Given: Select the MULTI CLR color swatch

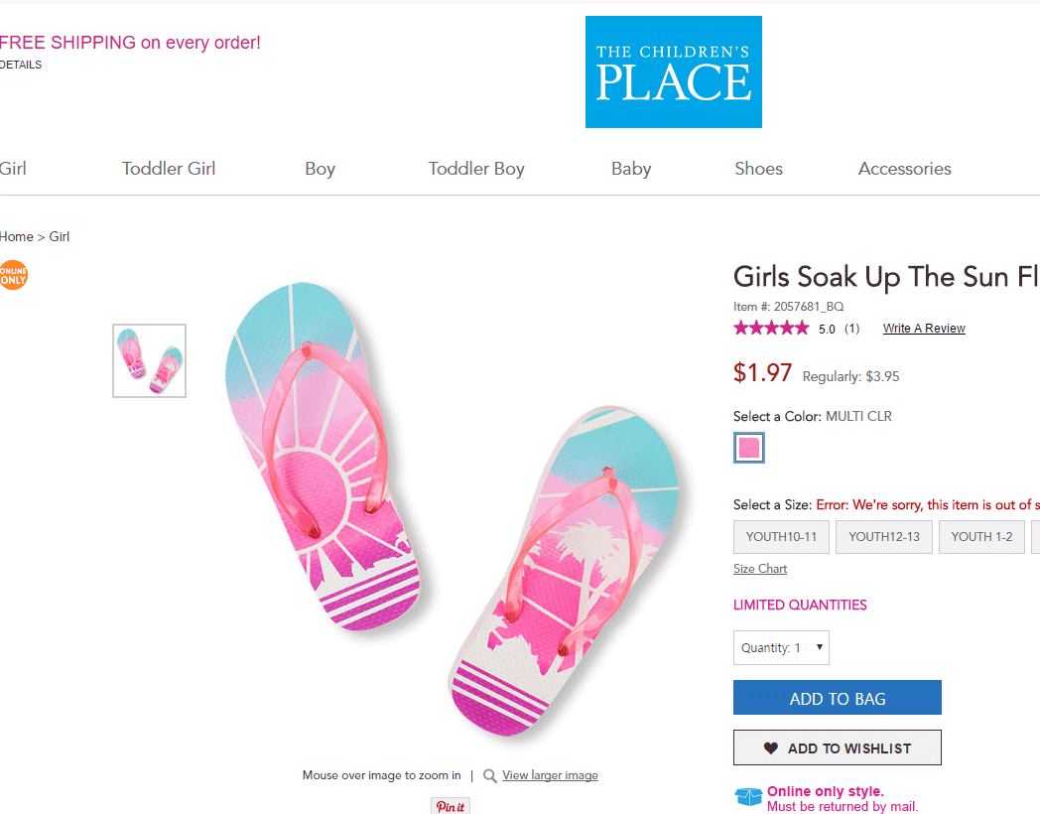Looking at the screenshot, I should tap(749, 448).
